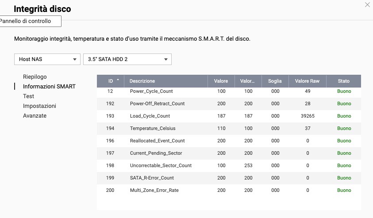Viewport: 373px width, 218px height.
Task: Open Impostazioni in the sidebar
Action: tap(39, 106)
